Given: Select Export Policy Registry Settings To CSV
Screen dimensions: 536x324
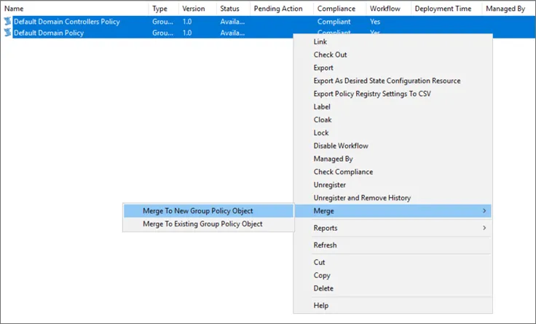Looking at the screenshot, I should pyautogui.click(x=372, y=94).
